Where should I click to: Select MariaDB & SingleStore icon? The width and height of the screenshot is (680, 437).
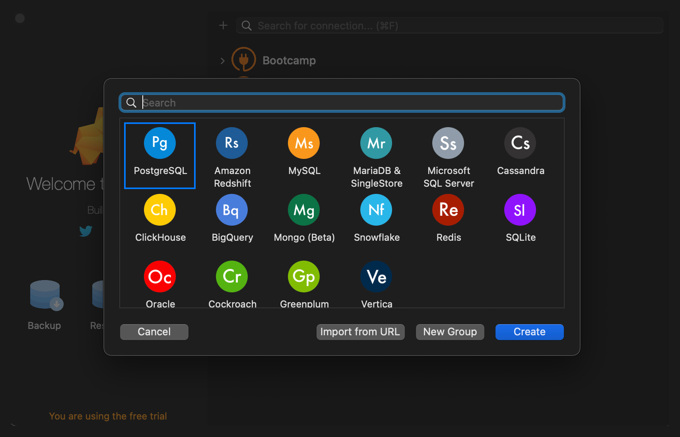(x=376, y=143)
